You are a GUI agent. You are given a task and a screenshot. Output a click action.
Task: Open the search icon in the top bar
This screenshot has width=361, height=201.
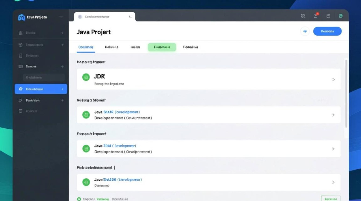click(303, 16)
